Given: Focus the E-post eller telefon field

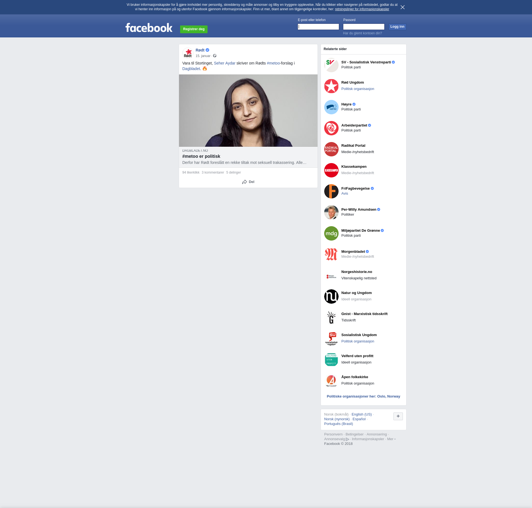Looking at the screenshot, I should click(x=318, y=27).
